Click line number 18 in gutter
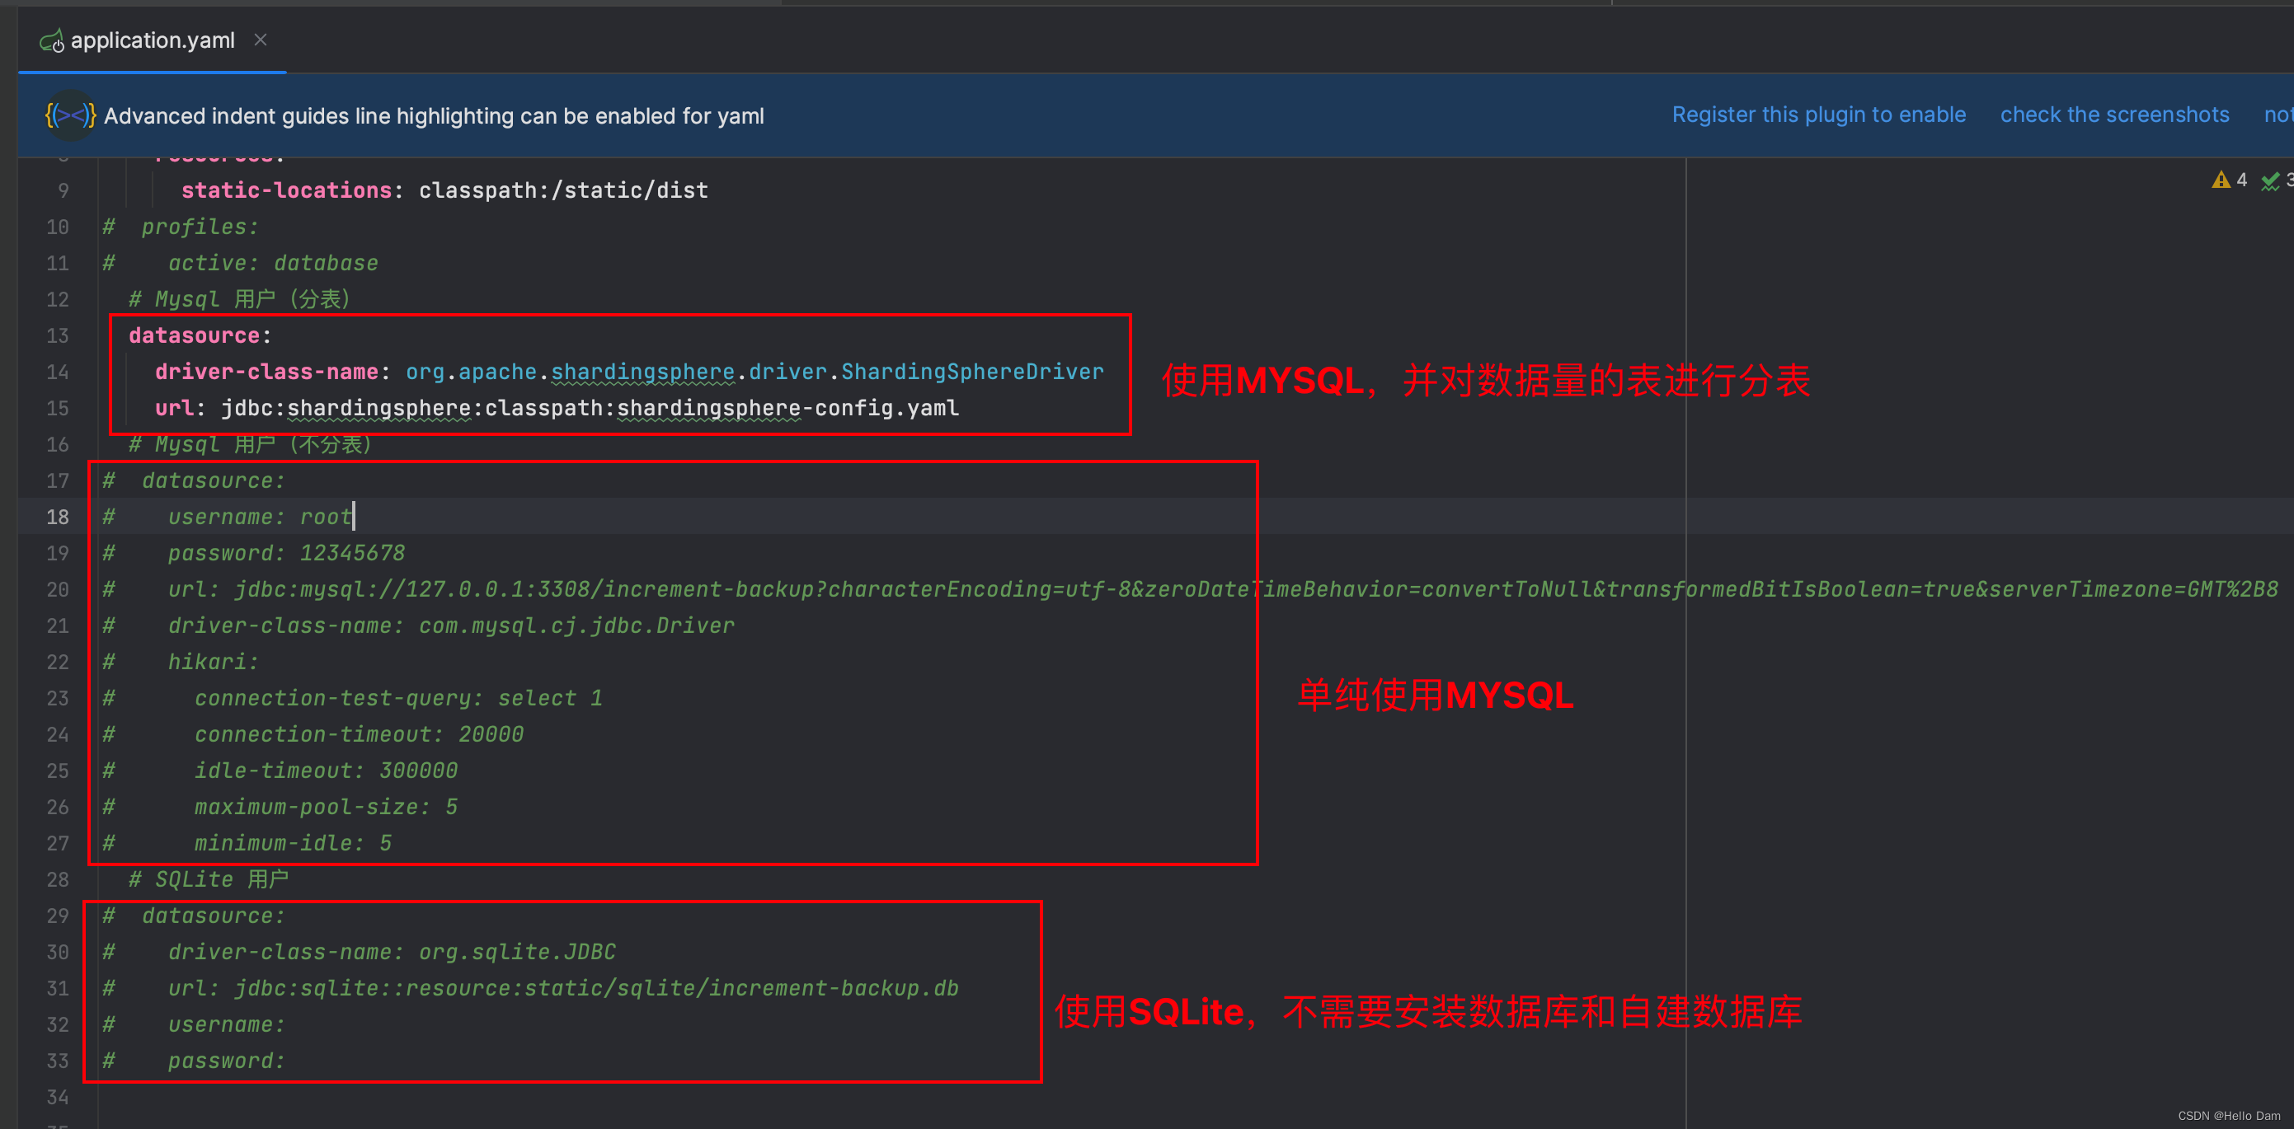This screenshot has height=1129, width=2294. pyautogui.click(x=57, y=517)
